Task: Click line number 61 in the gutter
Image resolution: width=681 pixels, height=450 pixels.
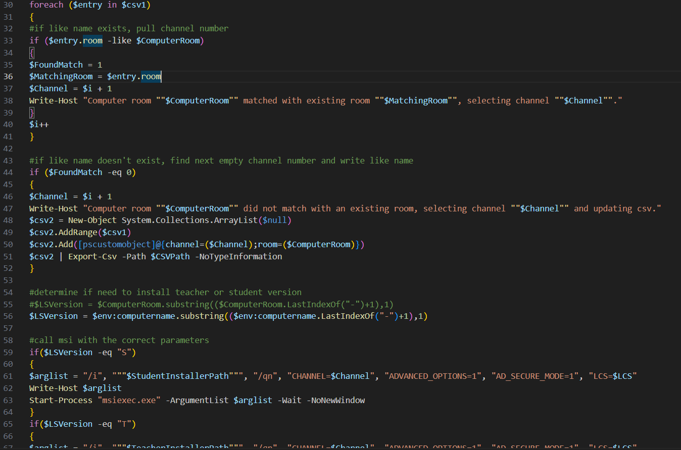Action: pos(8,376)
